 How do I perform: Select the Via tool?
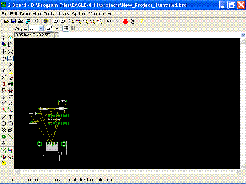(4, 136)
